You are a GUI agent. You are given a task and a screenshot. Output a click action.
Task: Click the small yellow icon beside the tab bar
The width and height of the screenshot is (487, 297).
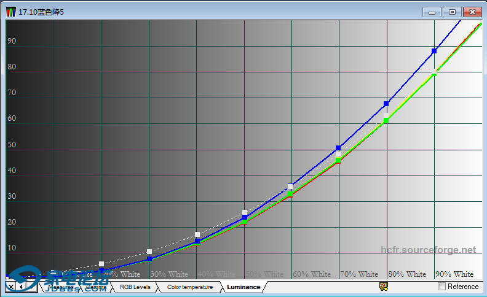click(383, 286)
